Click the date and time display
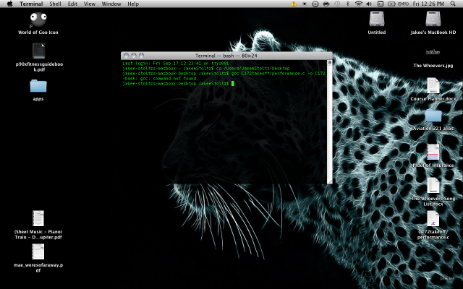This screenshot has width=463, height=289. 428,4
